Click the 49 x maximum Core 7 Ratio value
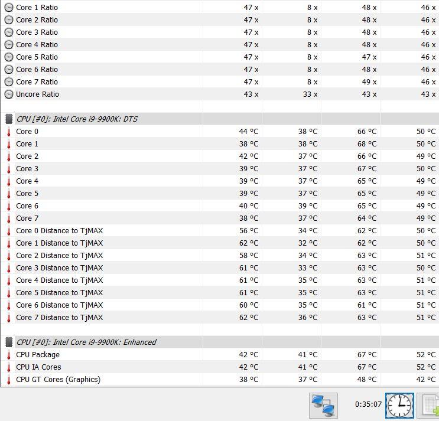439x421 pixels. pos(369,82)
